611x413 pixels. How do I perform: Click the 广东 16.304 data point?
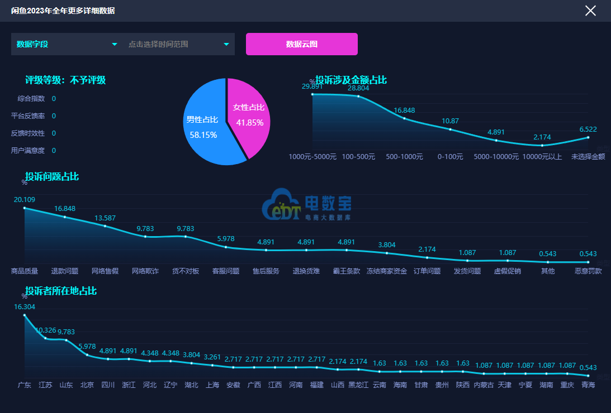pos(25,315)
